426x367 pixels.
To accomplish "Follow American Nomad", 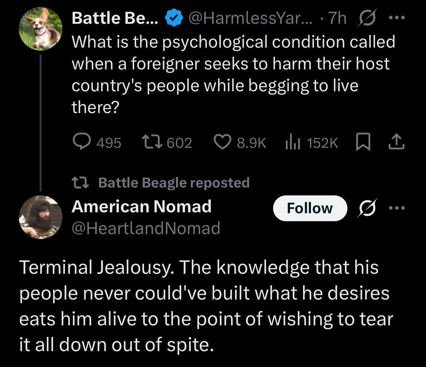I will [310, 208].
